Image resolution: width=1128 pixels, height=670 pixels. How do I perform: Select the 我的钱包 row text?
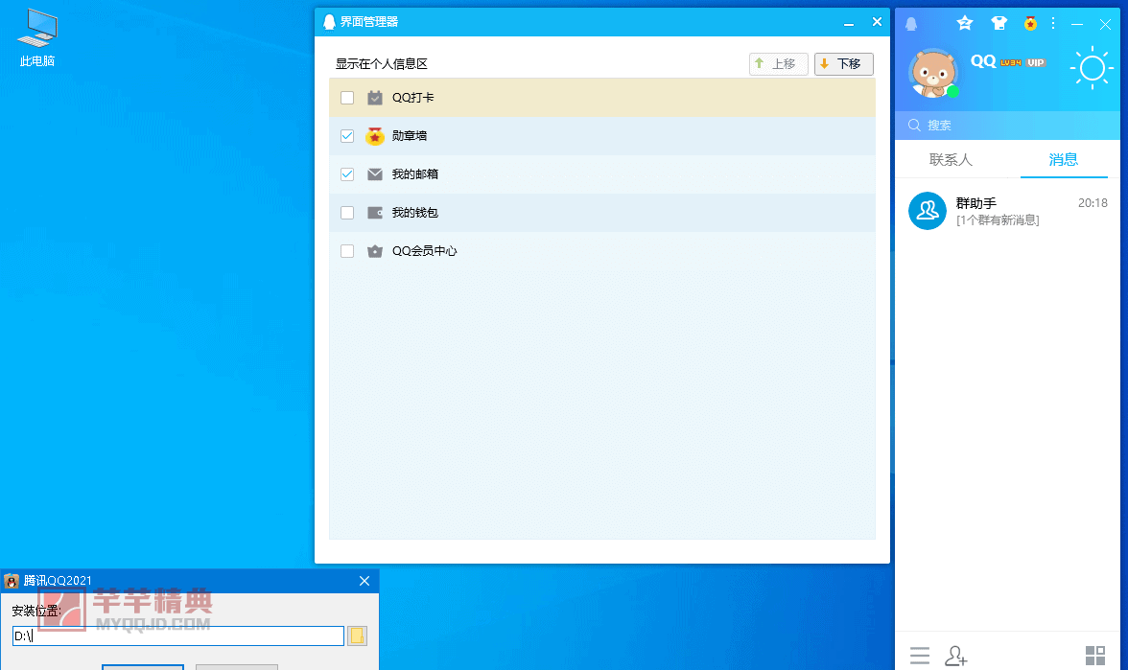coord(415,213)
